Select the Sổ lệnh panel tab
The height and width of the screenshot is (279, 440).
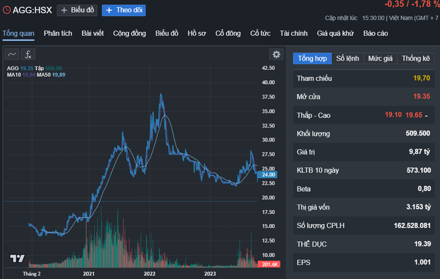click(347, 58)
